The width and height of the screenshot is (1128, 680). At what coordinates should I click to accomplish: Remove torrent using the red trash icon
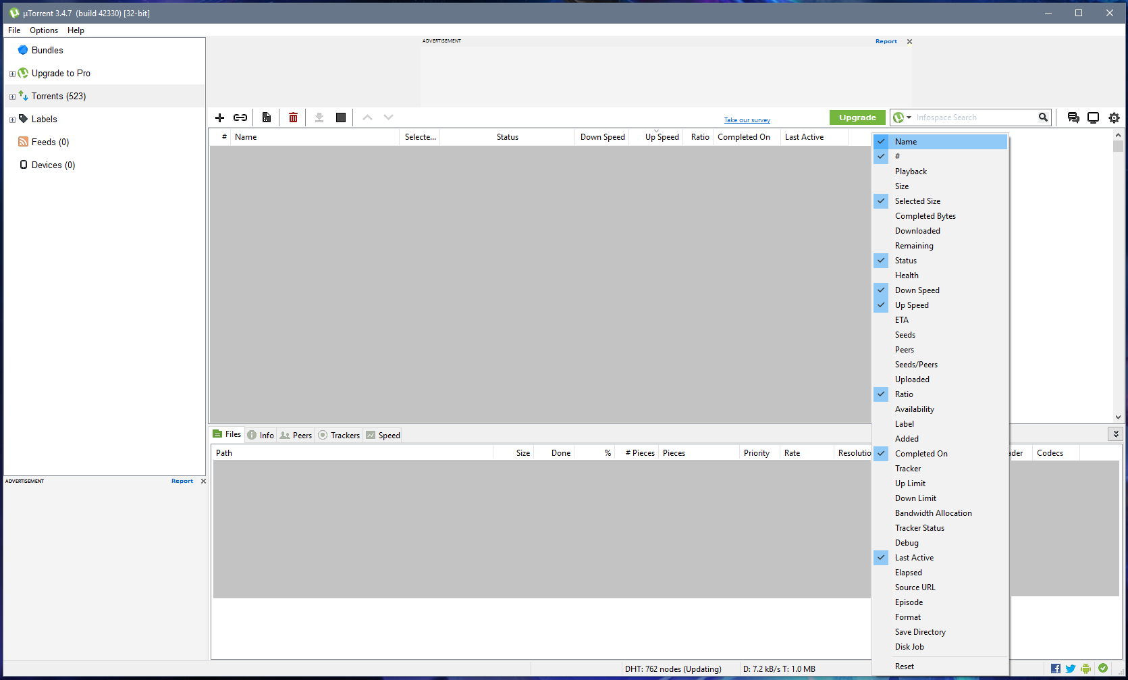(x=293, y=117)
